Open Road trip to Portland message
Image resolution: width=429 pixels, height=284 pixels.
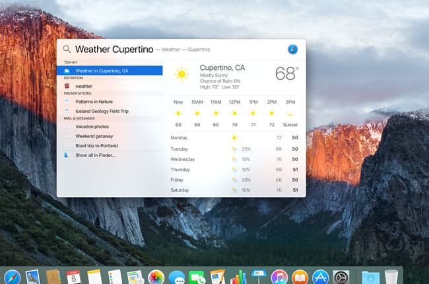tap(110, 146)
